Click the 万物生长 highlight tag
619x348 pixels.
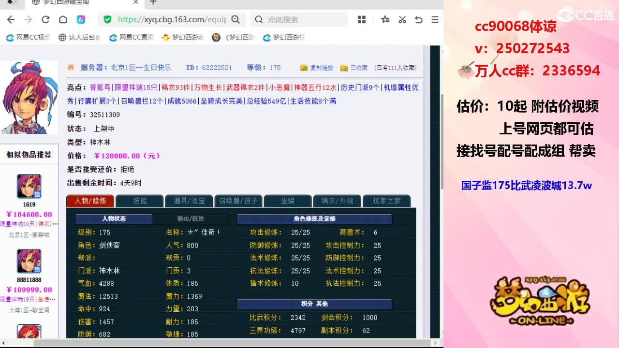[208, 87]
